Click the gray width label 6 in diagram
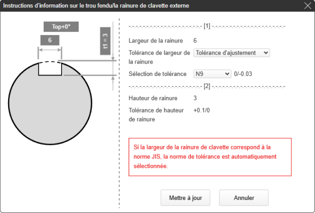 (50, 40)
